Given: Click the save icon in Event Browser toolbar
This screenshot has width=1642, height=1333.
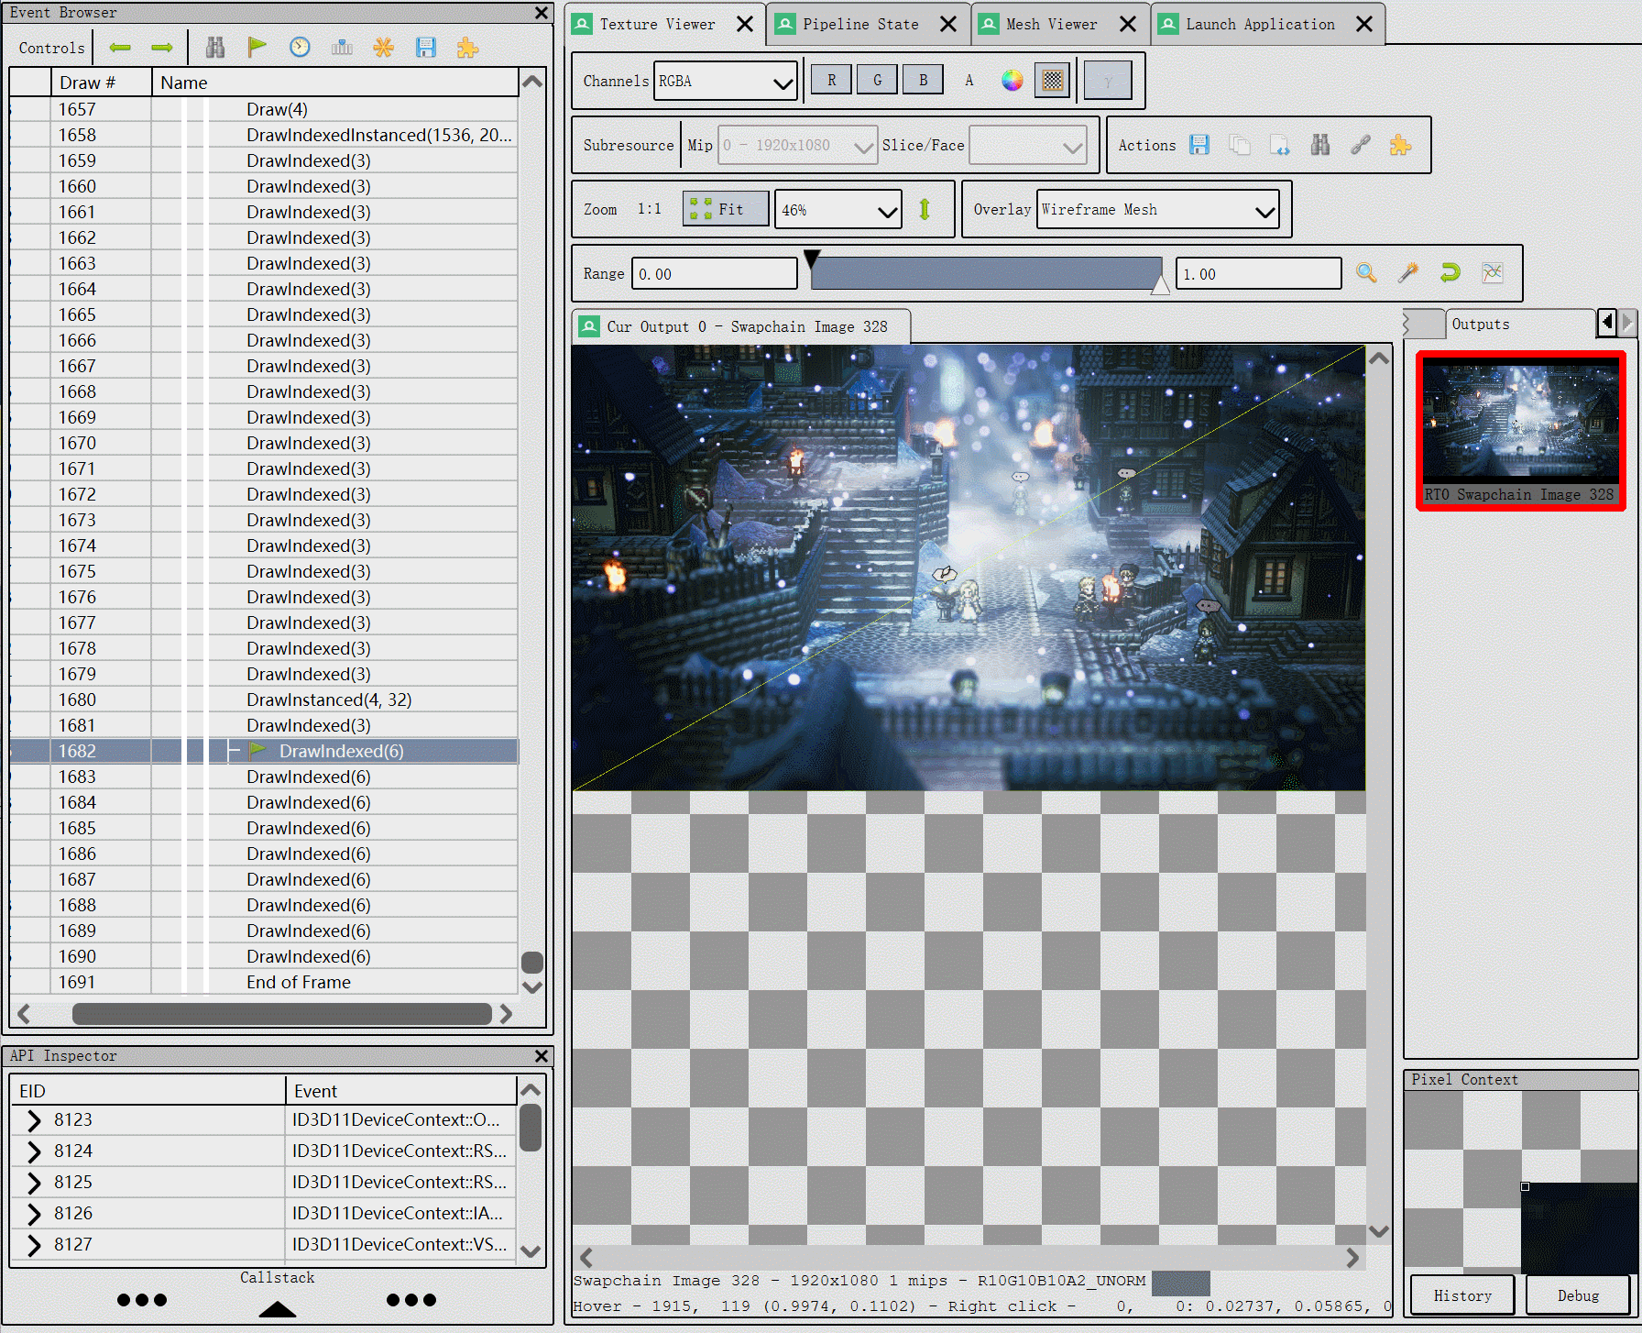Looking at the screenshot, I should (x=426, y=48).
